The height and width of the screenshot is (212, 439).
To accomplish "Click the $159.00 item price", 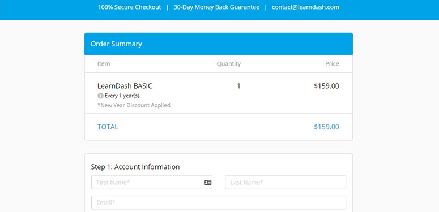I will pyautogui.click(x=326, y=86).
